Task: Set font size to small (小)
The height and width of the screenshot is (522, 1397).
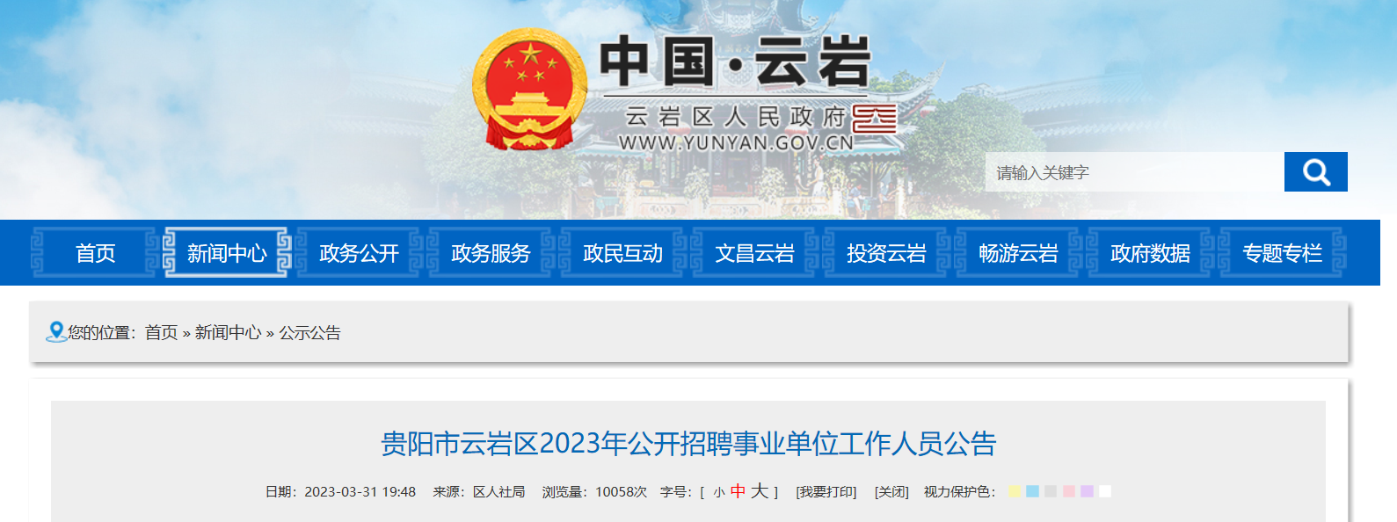Action: [x=719, y=492]
